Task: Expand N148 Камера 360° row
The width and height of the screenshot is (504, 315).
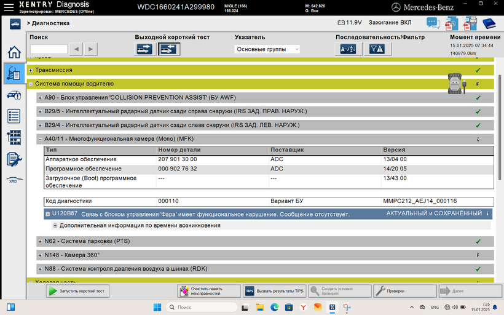Action: [40, 255]
